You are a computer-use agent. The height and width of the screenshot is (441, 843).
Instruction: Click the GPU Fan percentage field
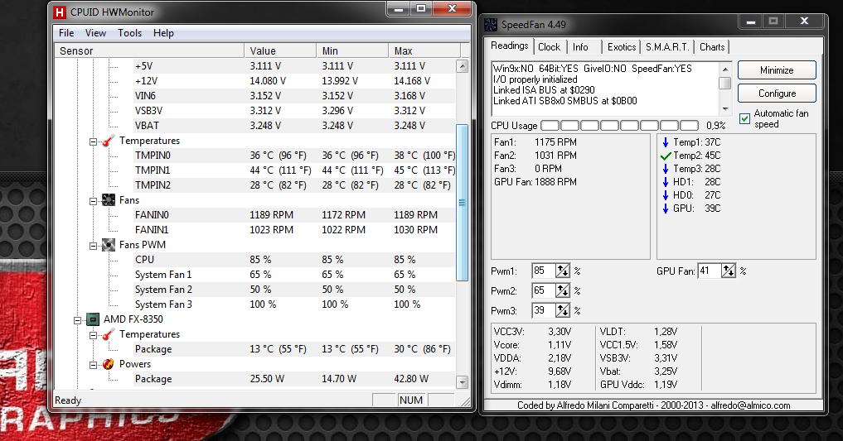(x=710, y=271)
